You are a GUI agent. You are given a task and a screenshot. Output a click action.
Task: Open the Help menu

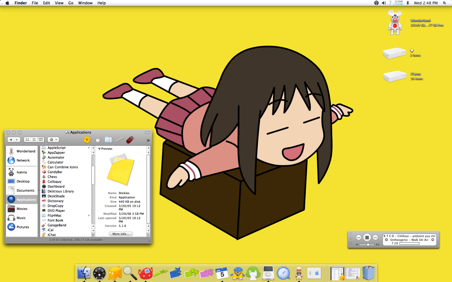tap(101, 3)
